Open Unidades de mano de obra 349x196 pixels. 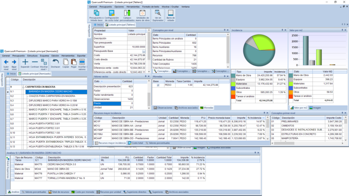142,13
